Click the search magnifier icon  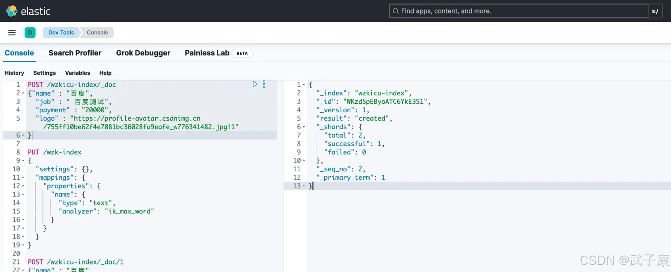pyautogui.click(x=395, y=11)
